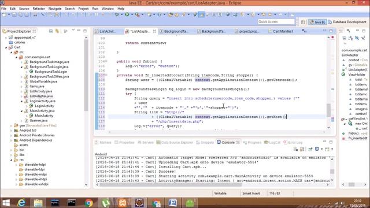Select GlobalVariable.java in Project Explorer
The image size is (370, 208).
[x=43, y=81]
